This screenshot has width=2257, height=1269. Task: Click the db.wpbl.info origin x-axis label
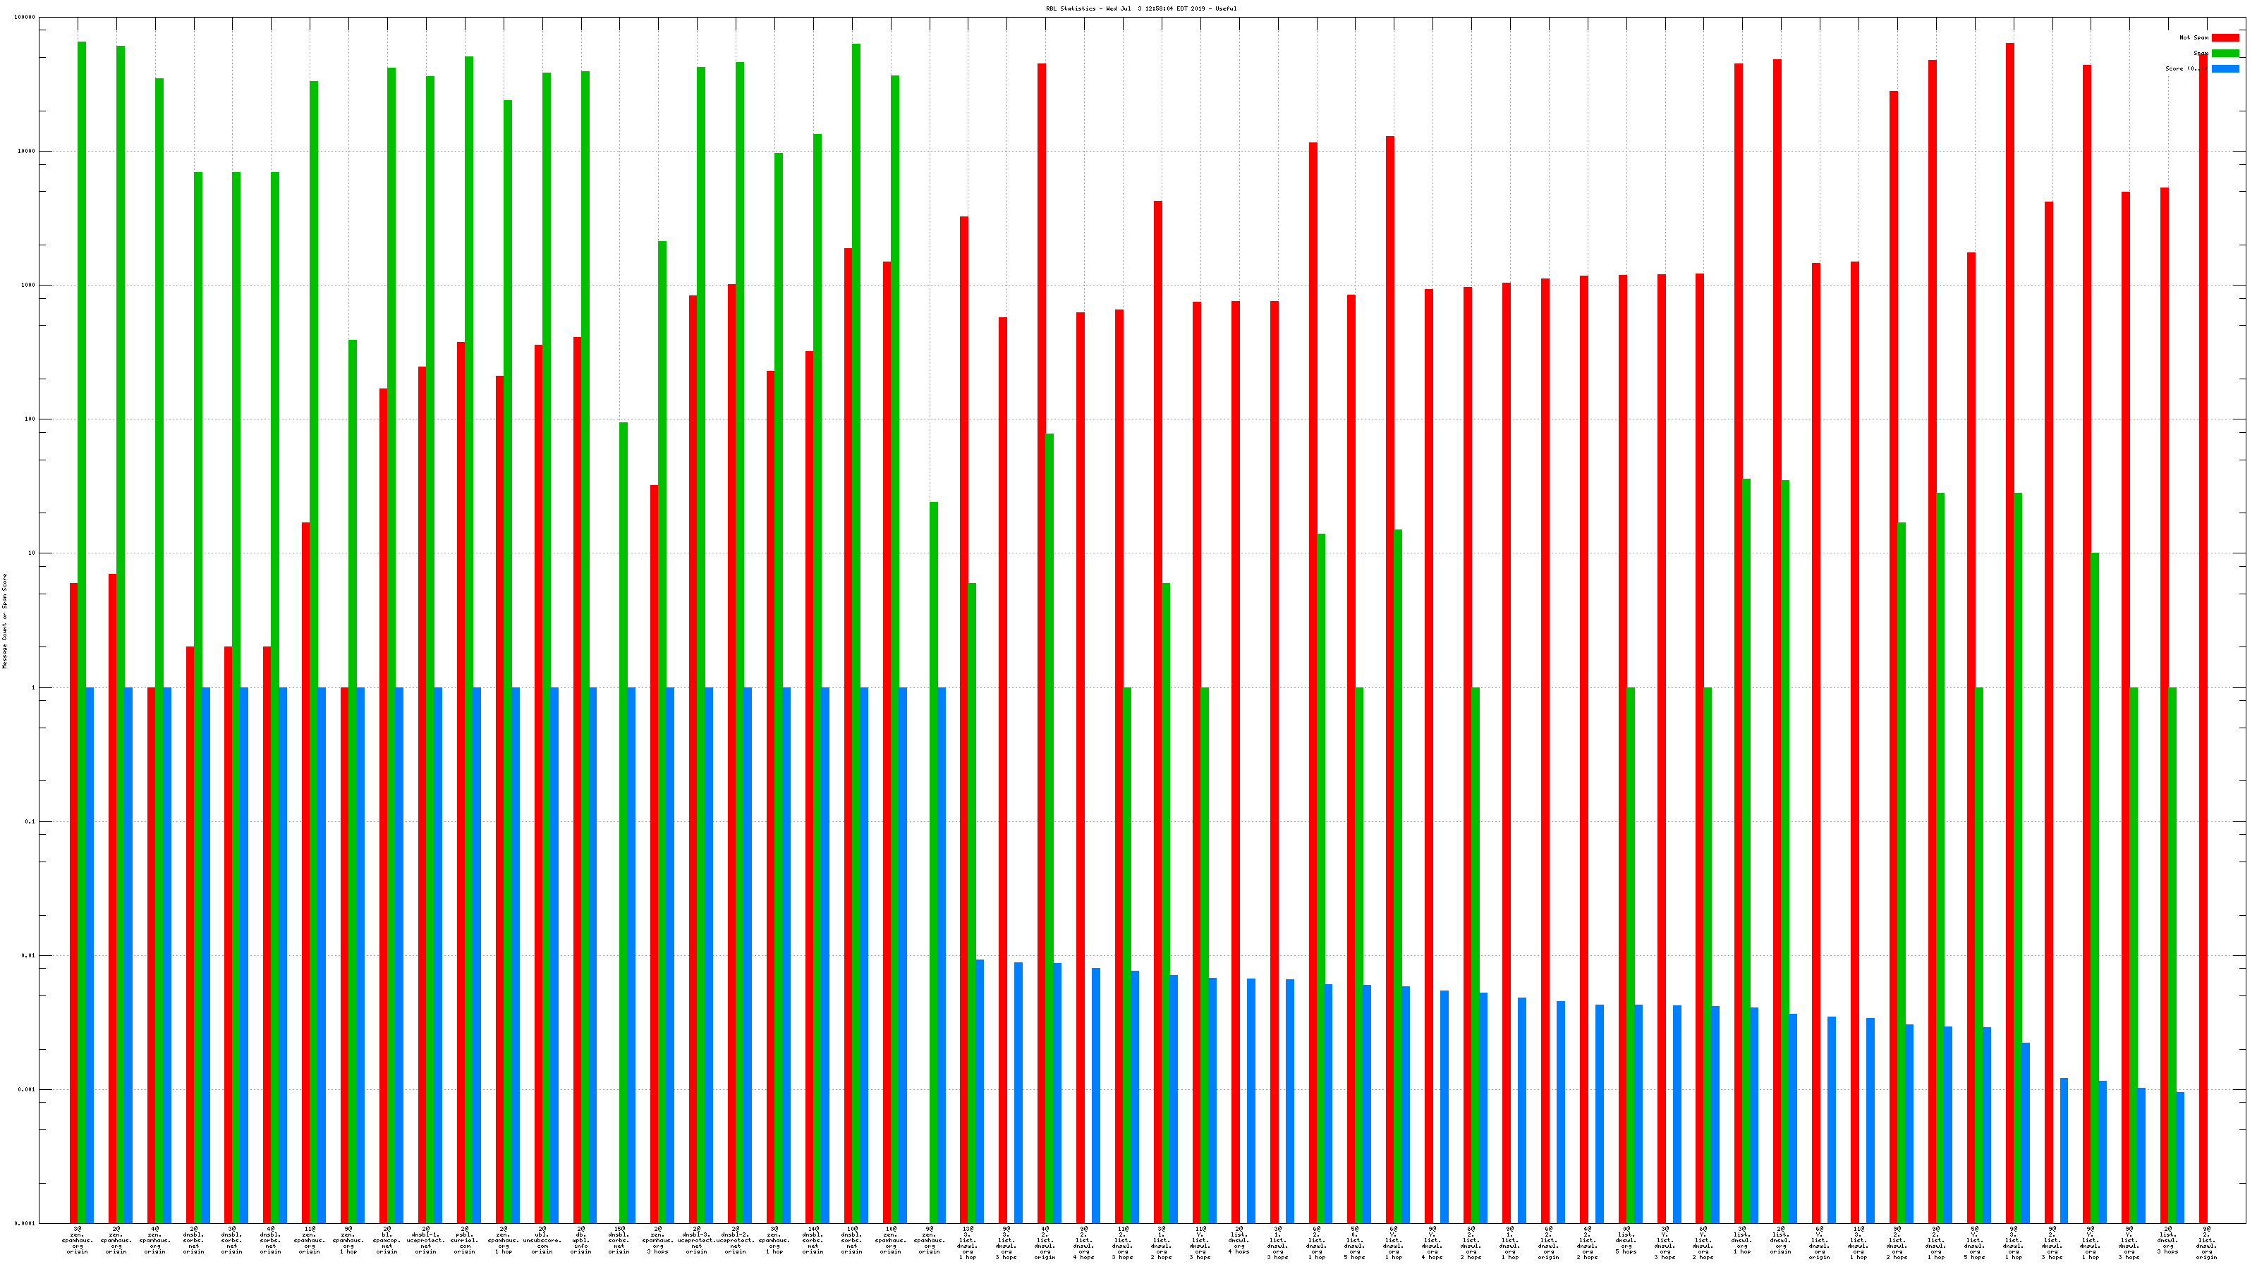[581, 1240]
